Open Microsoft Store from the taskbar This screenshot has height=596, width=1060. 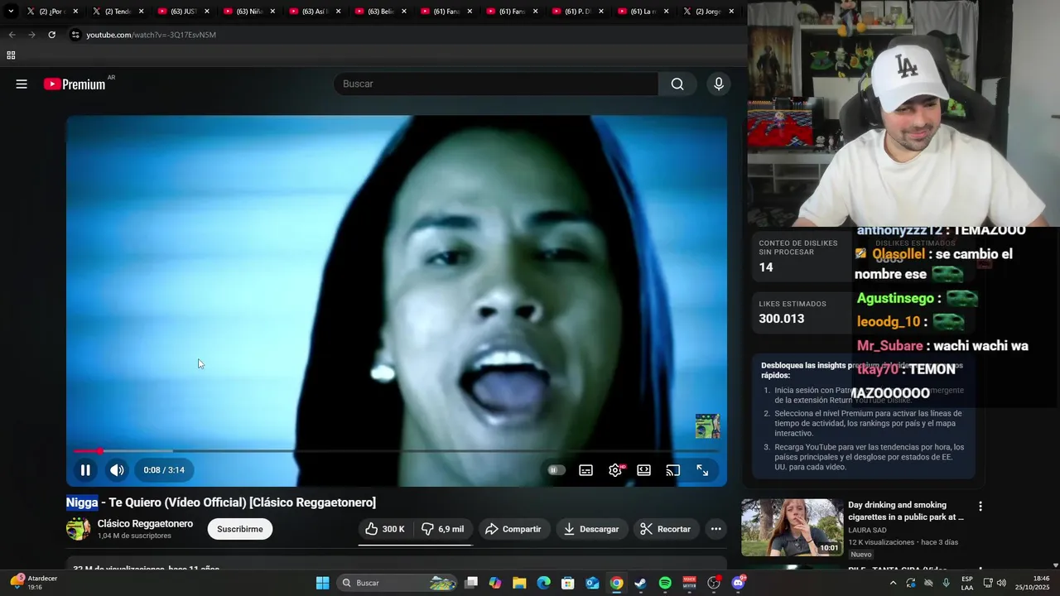point(568,583)
